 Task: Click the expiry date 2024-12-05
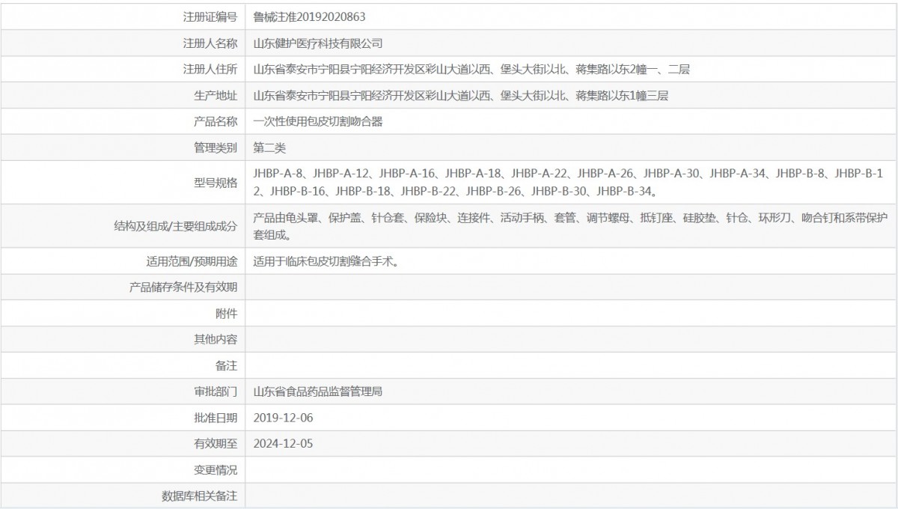[x=283, y=444]
